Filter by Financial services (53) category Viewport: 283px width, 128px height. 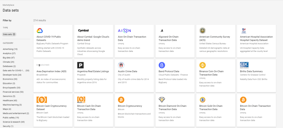click(x=13, y=92)
